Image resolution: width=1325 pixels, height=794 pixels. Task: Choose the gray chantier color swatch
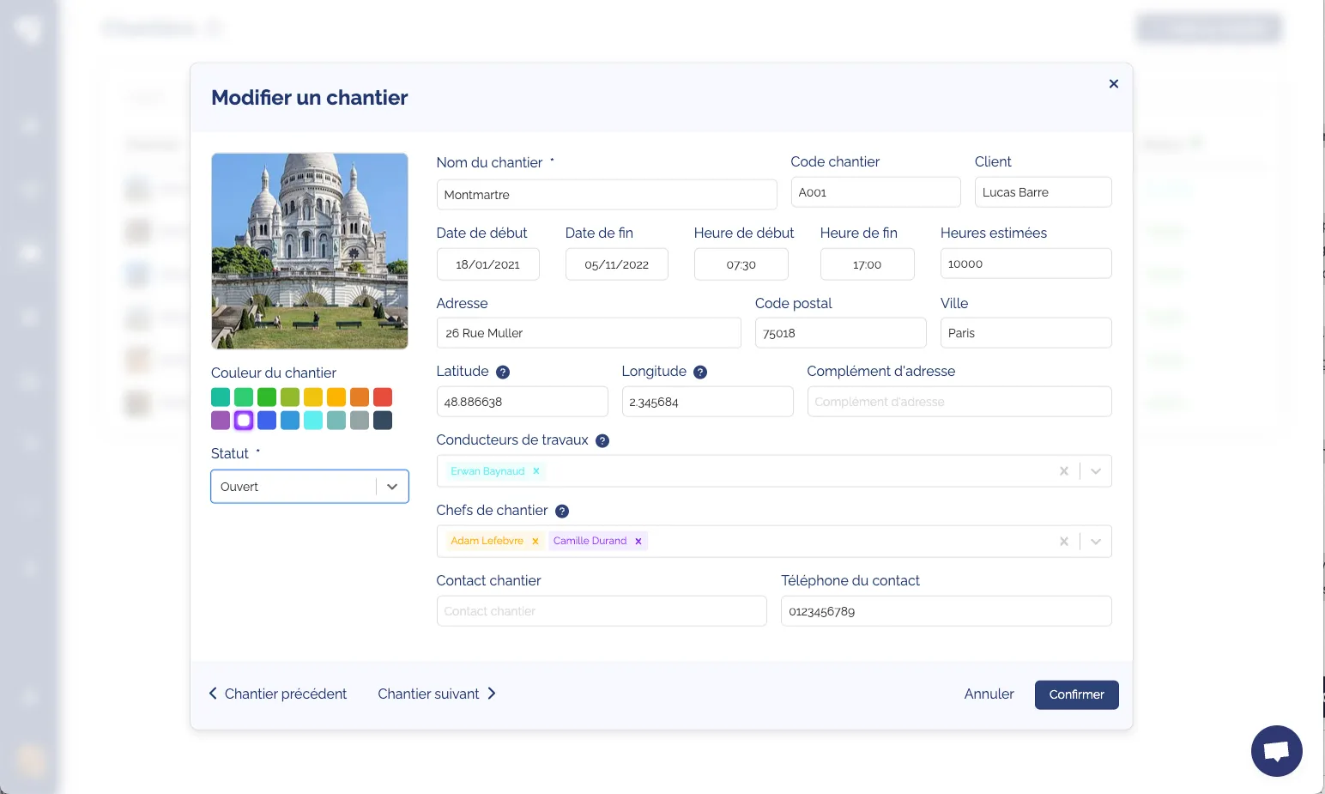point(360,420)
